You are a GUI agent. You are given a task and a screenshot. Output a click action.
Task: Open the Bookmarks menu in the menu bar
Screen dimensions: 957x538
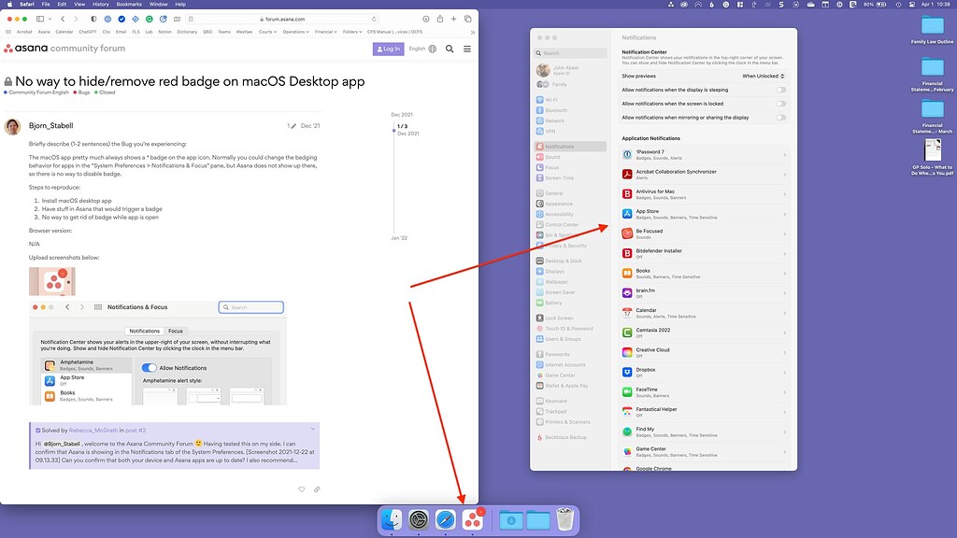click(x=129, y=4)
